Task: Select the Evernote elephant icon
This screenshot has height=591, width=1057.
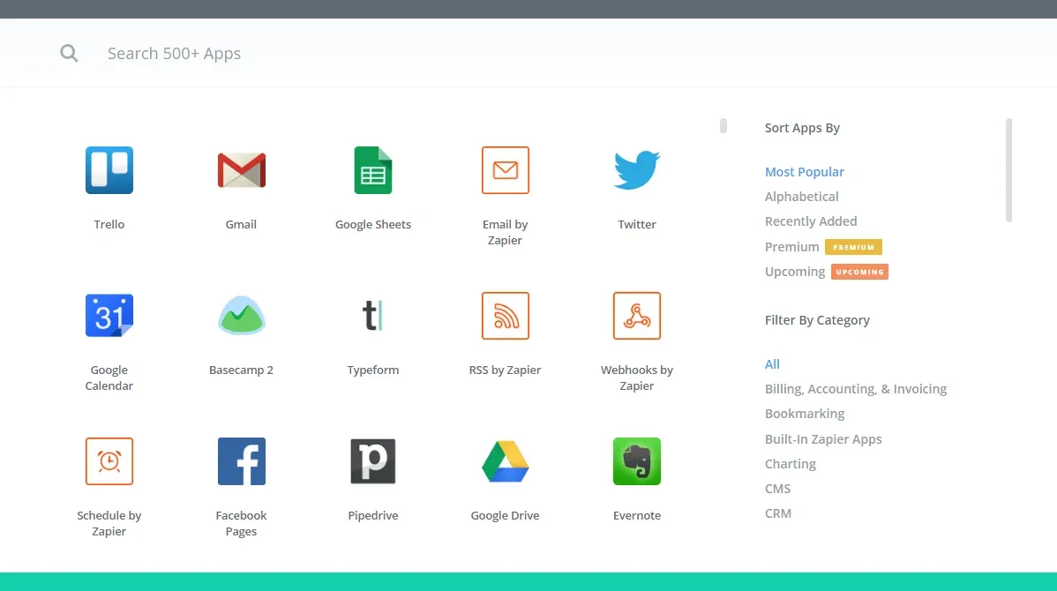Action: pyautogui.click(x=636, y=461)
